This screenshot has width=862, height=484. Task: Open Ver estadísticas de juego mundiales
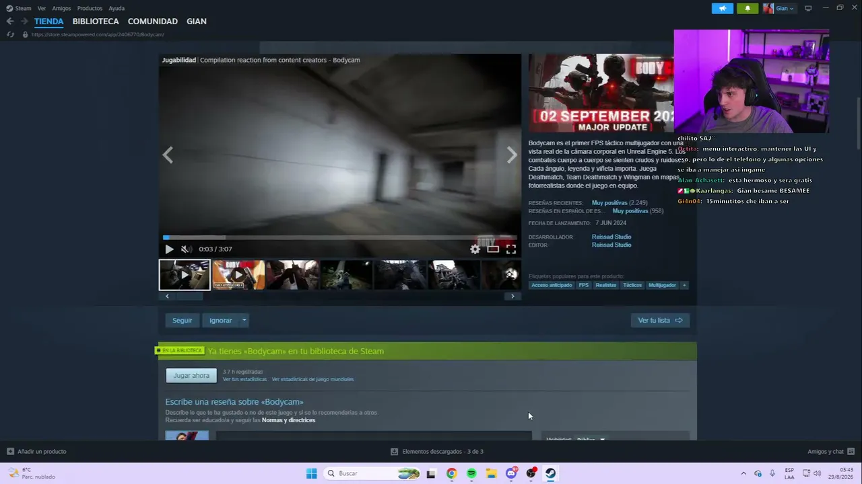coord(312,379)
